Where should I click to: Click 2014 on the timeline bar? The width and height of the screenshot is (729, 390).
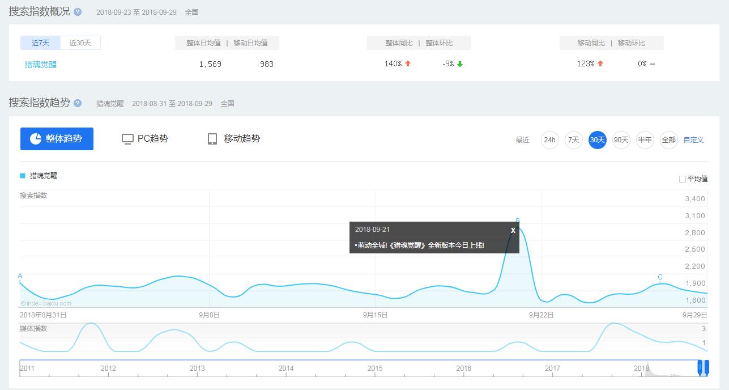point(286,368)
